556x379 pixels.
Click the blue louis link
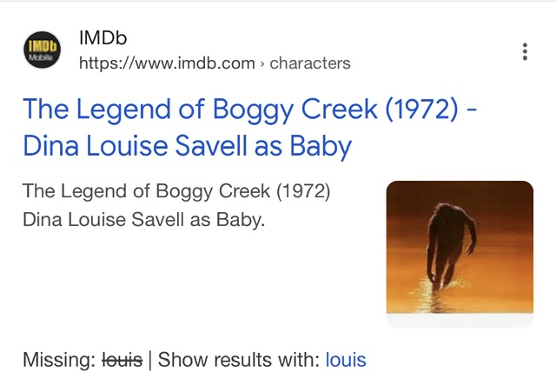[346, 359]
